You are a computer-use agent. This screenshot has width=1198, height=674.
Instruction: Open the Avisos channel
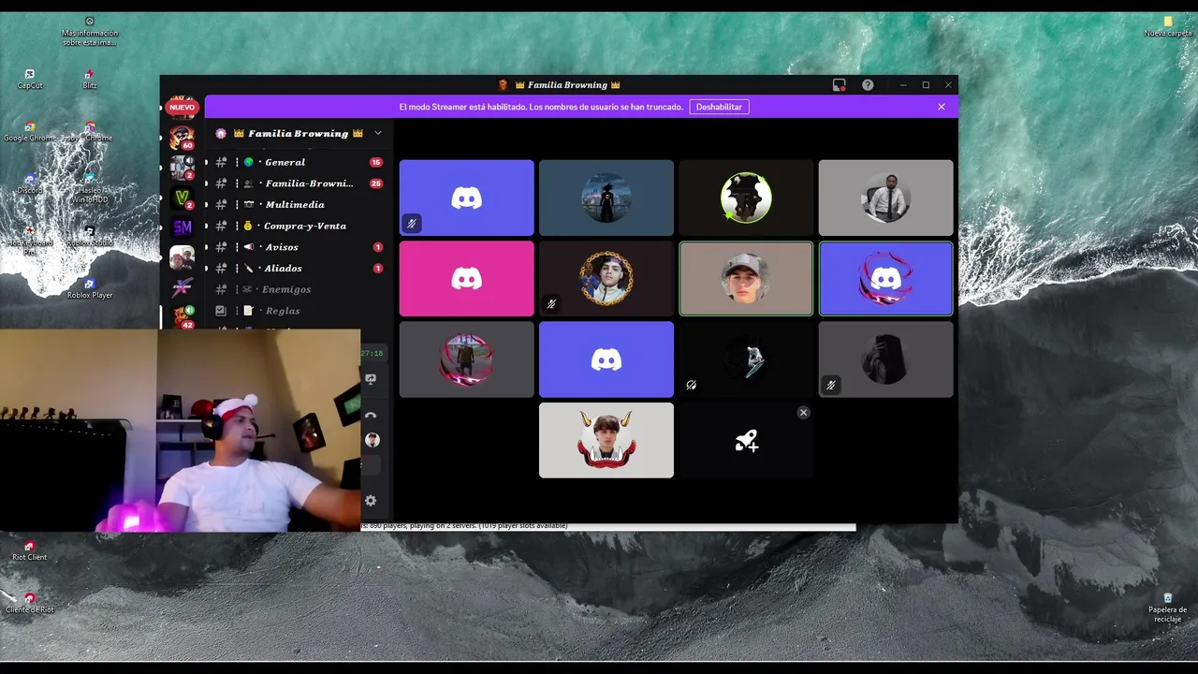point(298,247)
